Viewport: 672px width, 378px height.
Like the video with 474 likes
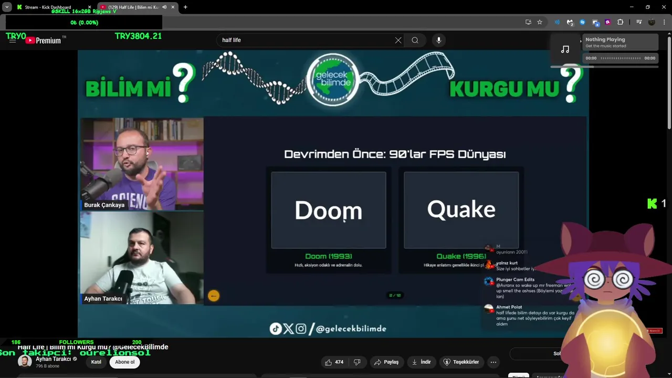click(334, 362)
